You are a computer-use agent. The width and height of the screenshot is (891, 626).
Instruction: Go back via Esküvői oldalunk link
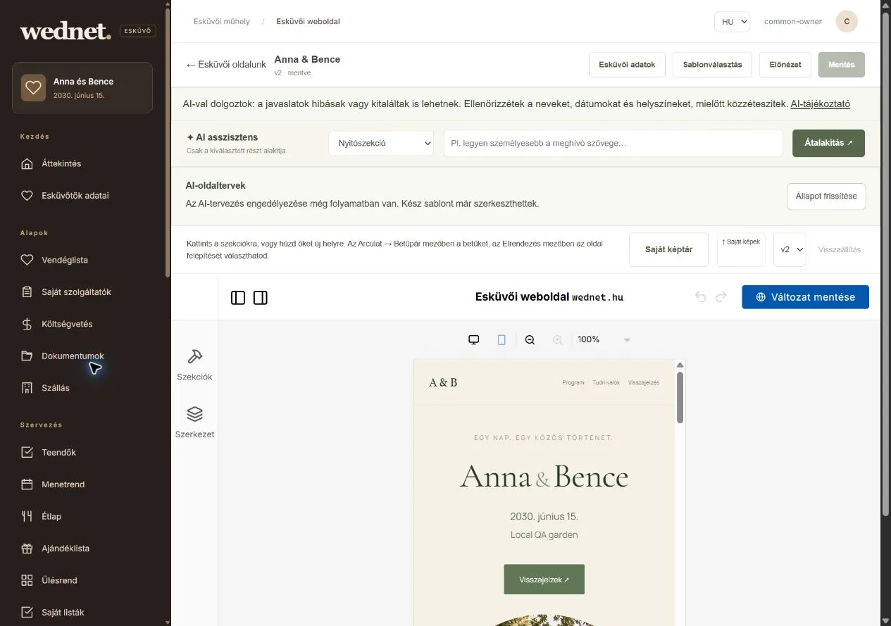pos(226,64)
